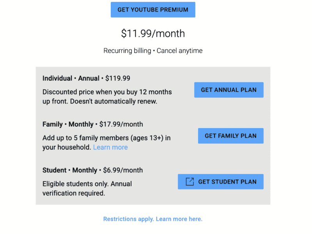Select the Student Monthly $6.99/month heading
Image resolution: width=312 pixels, height=234 pixels.
coord(92,170)
